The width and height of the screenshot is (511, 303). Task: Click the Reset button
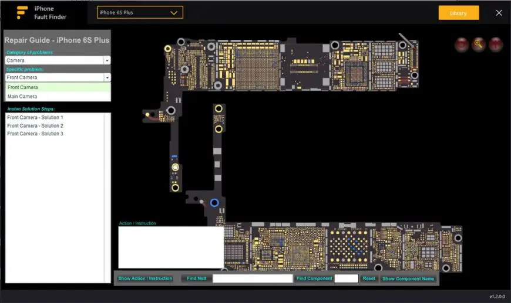point(369,278)
